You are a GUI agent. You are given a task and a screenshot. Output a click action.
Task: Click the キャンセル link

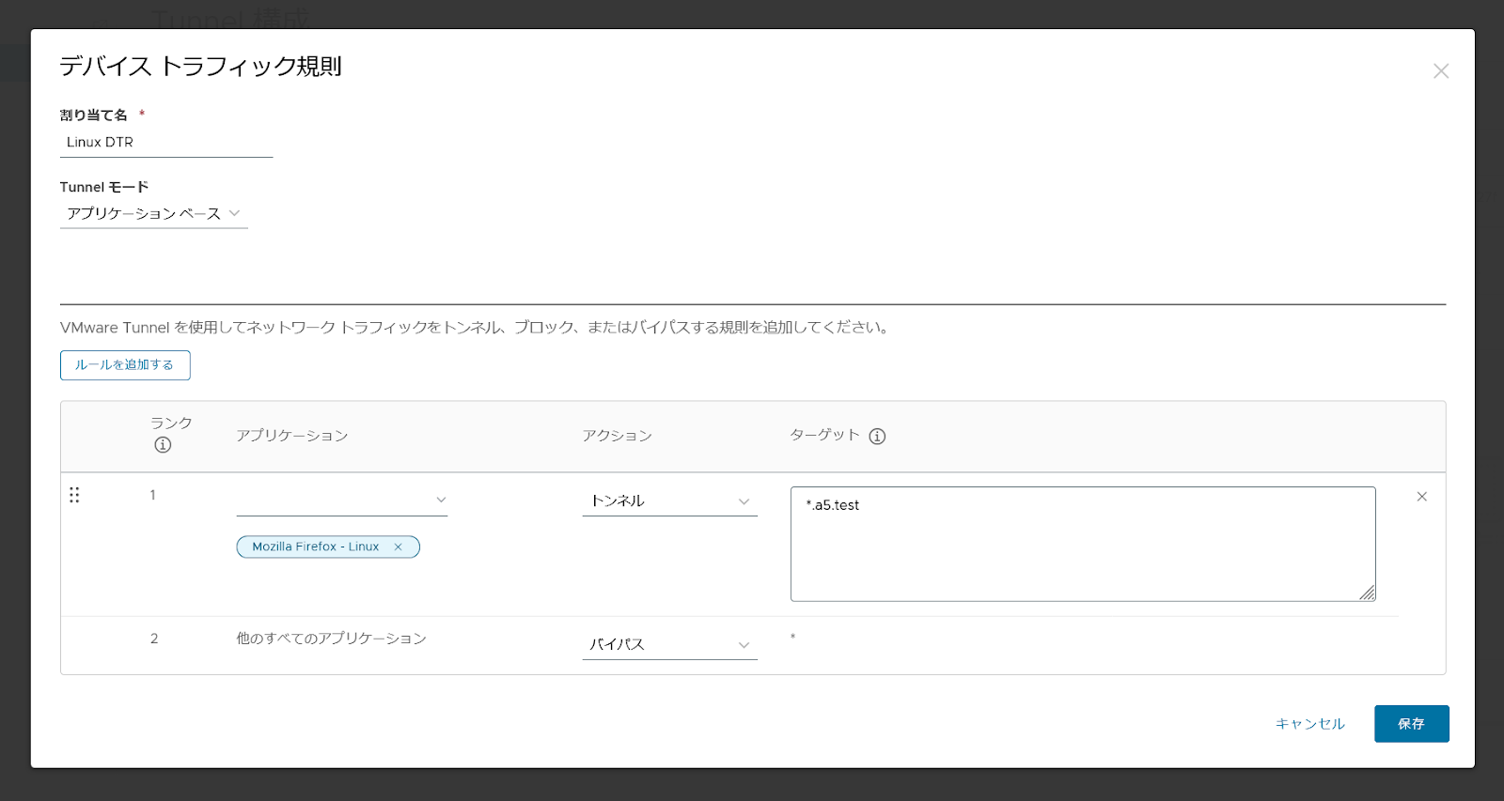click(x=1309, y=724)
